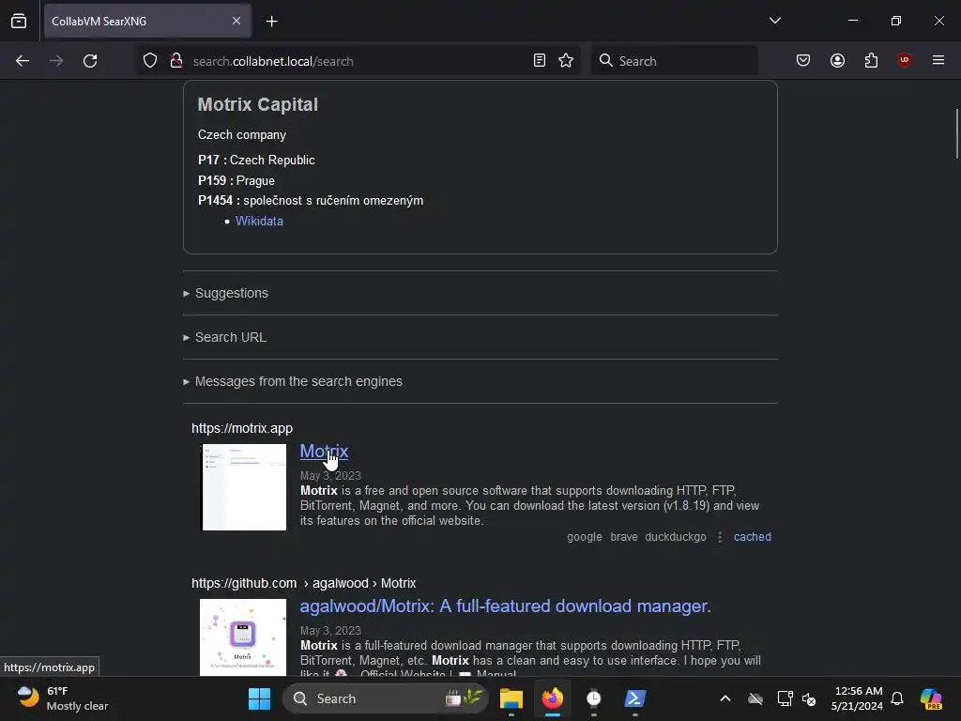Expand the Suggestions section

(x=231, y=293)
